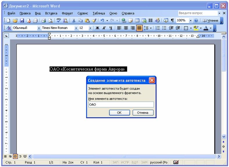Open the Таблица menu
Viewport: 229px width, 167px height.
[x=99, y=13]
